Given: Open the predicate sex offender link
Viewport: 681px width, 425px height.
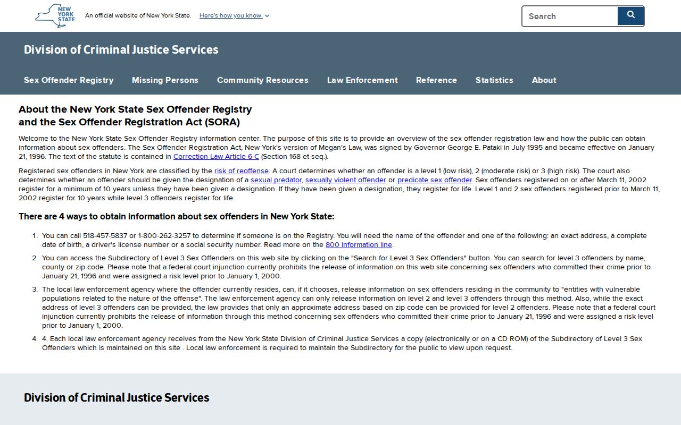Looking at the screenshot, I should 435,180.
